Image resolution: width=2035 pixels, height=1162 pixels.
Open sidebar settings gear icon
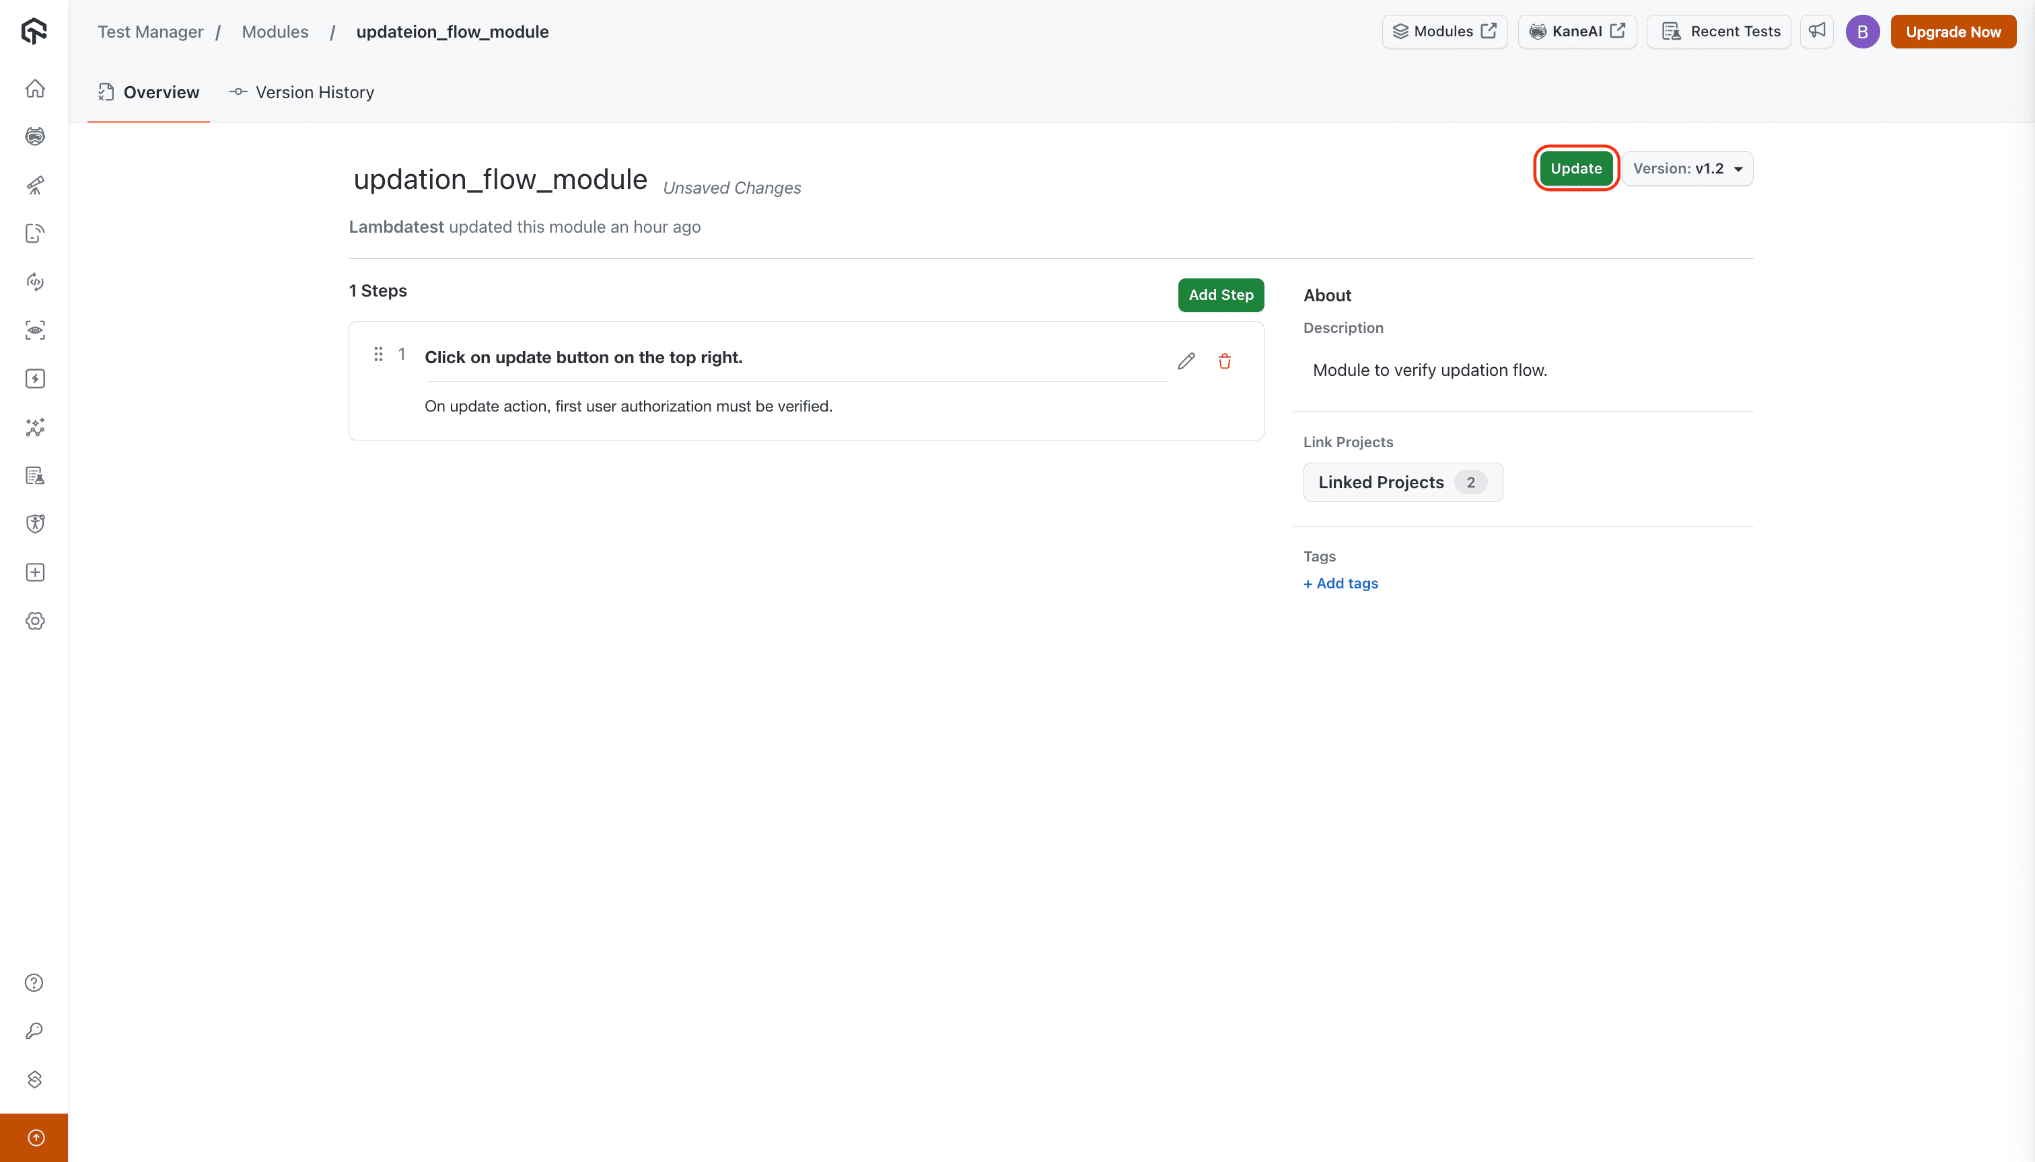(35, 620)
